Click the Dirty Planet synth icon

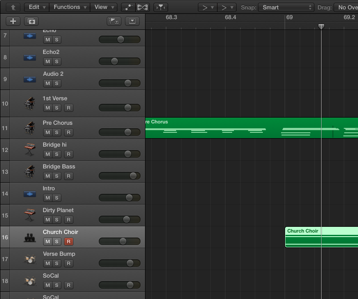(30, 215)
